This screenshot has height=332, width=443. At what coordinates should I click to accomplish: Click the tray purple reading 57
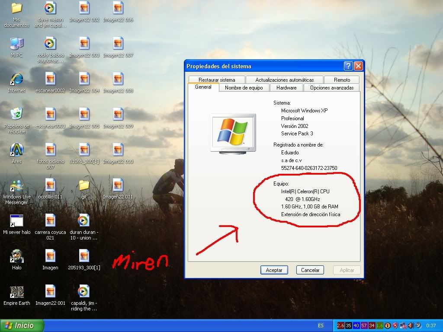(x=364, y=326)
